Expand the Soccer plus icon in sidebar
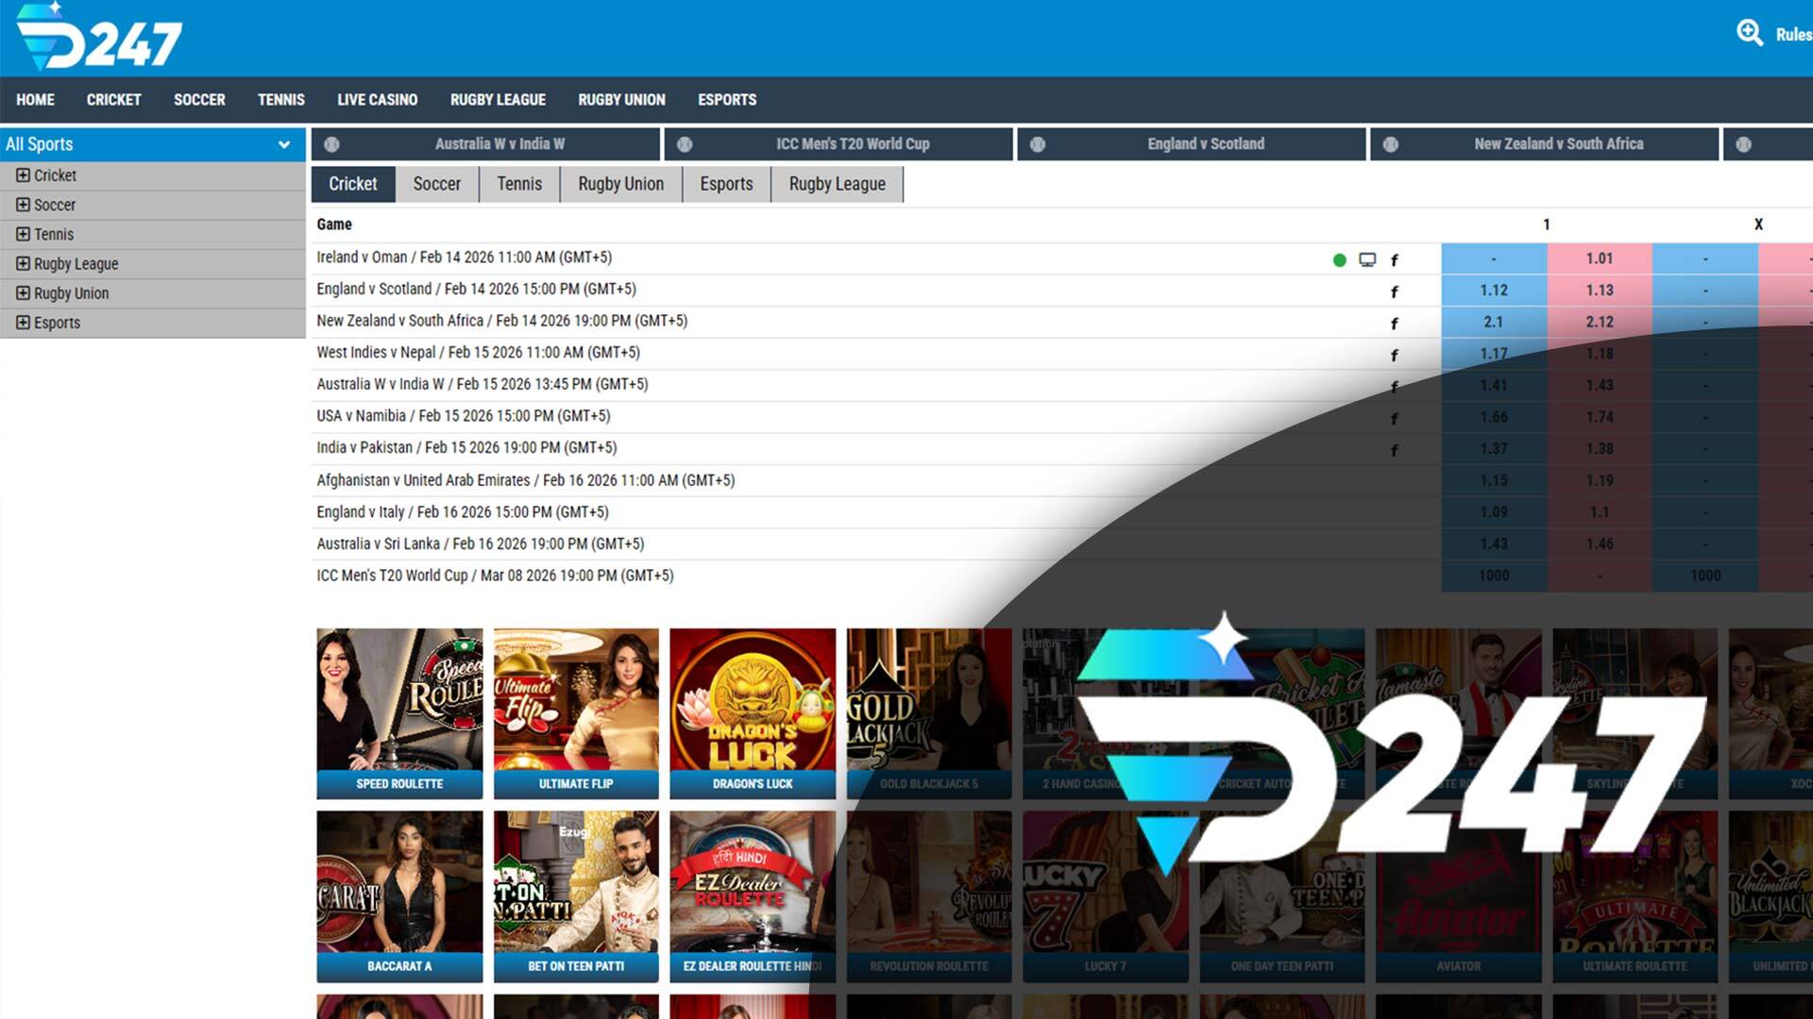1813x1019 pixels. pos(23,205)
